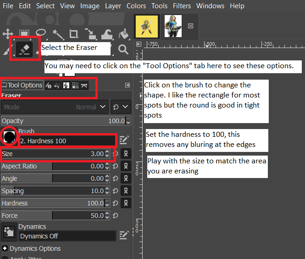Click the Dynamics Off name field
Screen dimensions: 305x259
click(x=67, y=236)
